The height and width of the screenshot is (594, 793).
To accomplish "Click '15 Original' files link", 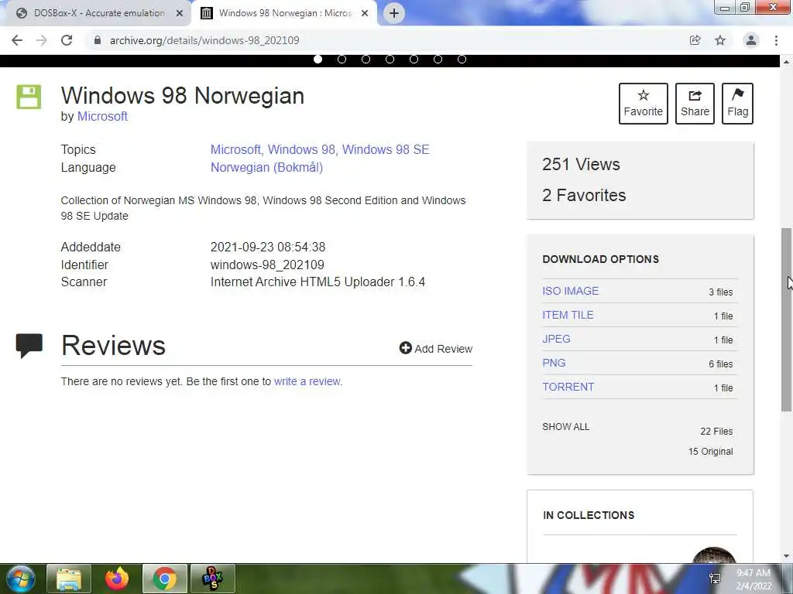I will pyautogui.click(x=711, y=452).
